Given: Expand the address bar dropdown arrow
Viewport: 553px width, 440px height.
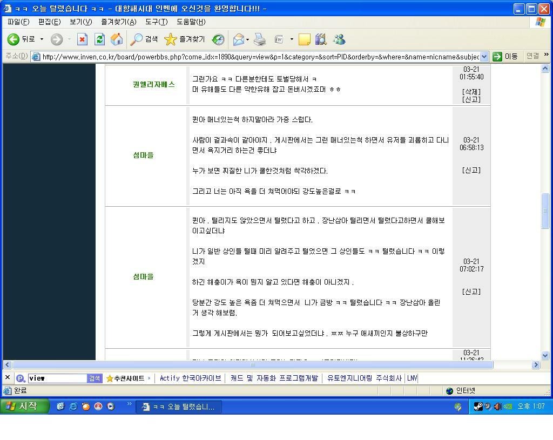Looking at the screenshot, I should (x=484, y=56).
